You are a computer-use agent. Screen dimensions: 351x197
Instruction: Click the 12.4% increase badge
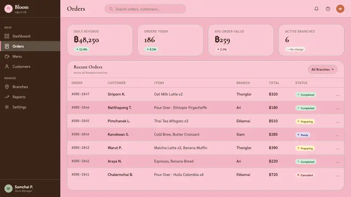tap(82, 49)
